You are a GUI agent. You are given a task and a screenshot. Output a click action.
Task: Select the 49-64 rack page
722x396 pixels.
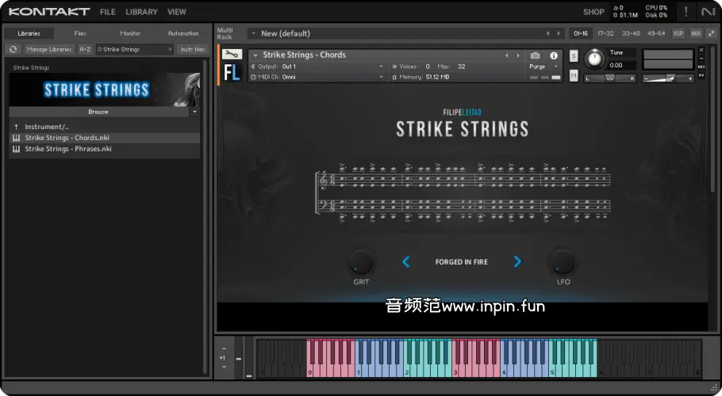click(x=656, y=33)
